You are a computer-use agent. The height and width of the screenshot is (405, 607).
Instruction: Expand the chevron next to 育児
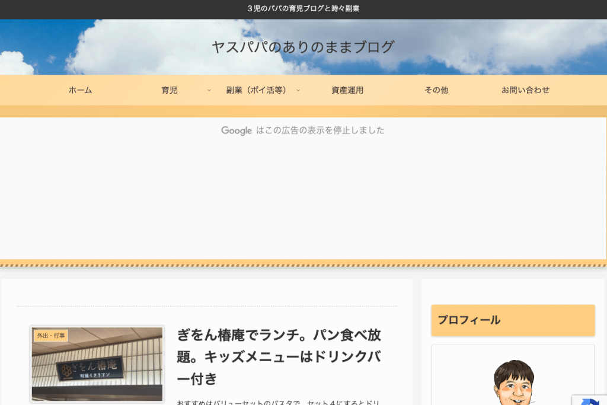pos(209,90)
